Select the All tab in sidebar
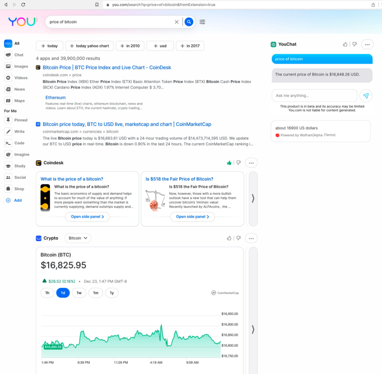This screenshot has height=374, width=382. [x=12, y=43]
